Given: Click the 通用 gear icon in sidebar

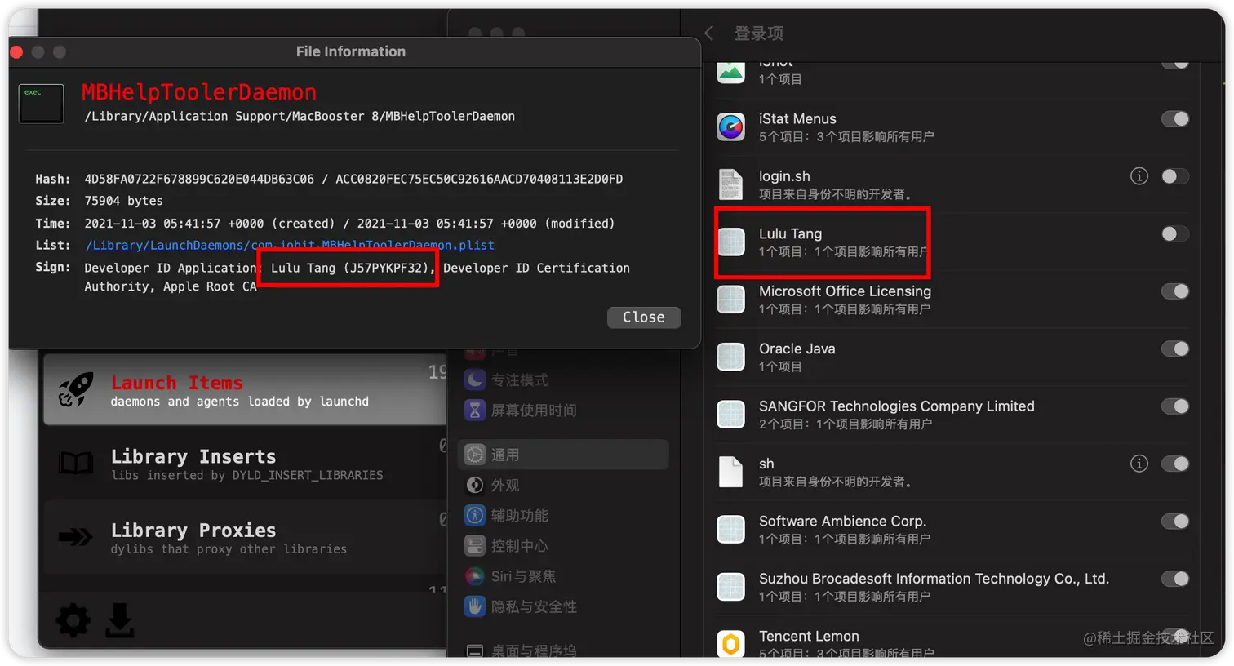Looking at the screenshot, I should pos(475,455).
